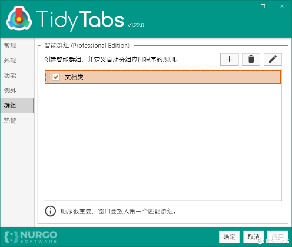Viewport: 292px width, 247px height.
Task: Click the pencil icon to edit group rules
Action: [x=273, y=59]
